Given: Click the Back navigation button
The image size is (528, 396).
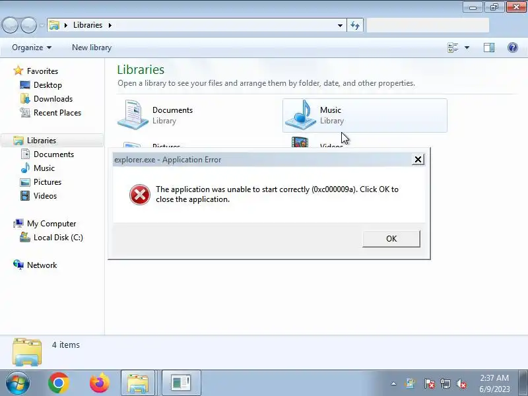Looking at the screenshot, I should [10, 25].
